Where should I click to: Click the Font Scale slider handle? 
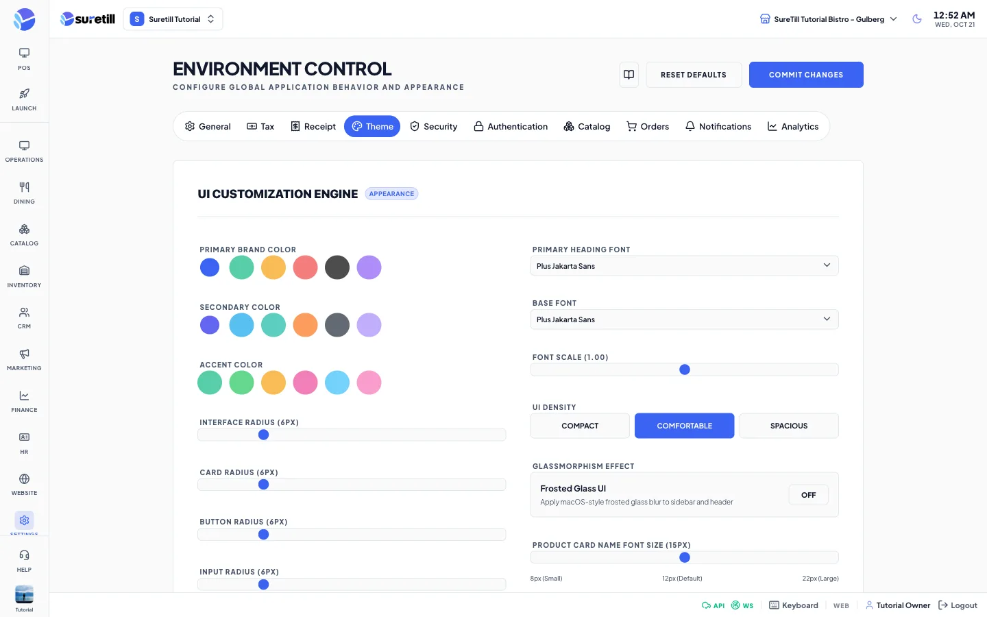684,370
